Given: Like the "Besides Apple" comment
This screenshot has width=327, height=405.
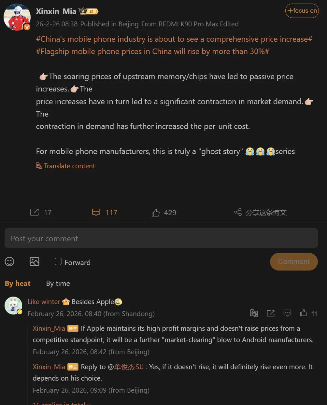Looking at the screenshot, I should tap(304, 313).
